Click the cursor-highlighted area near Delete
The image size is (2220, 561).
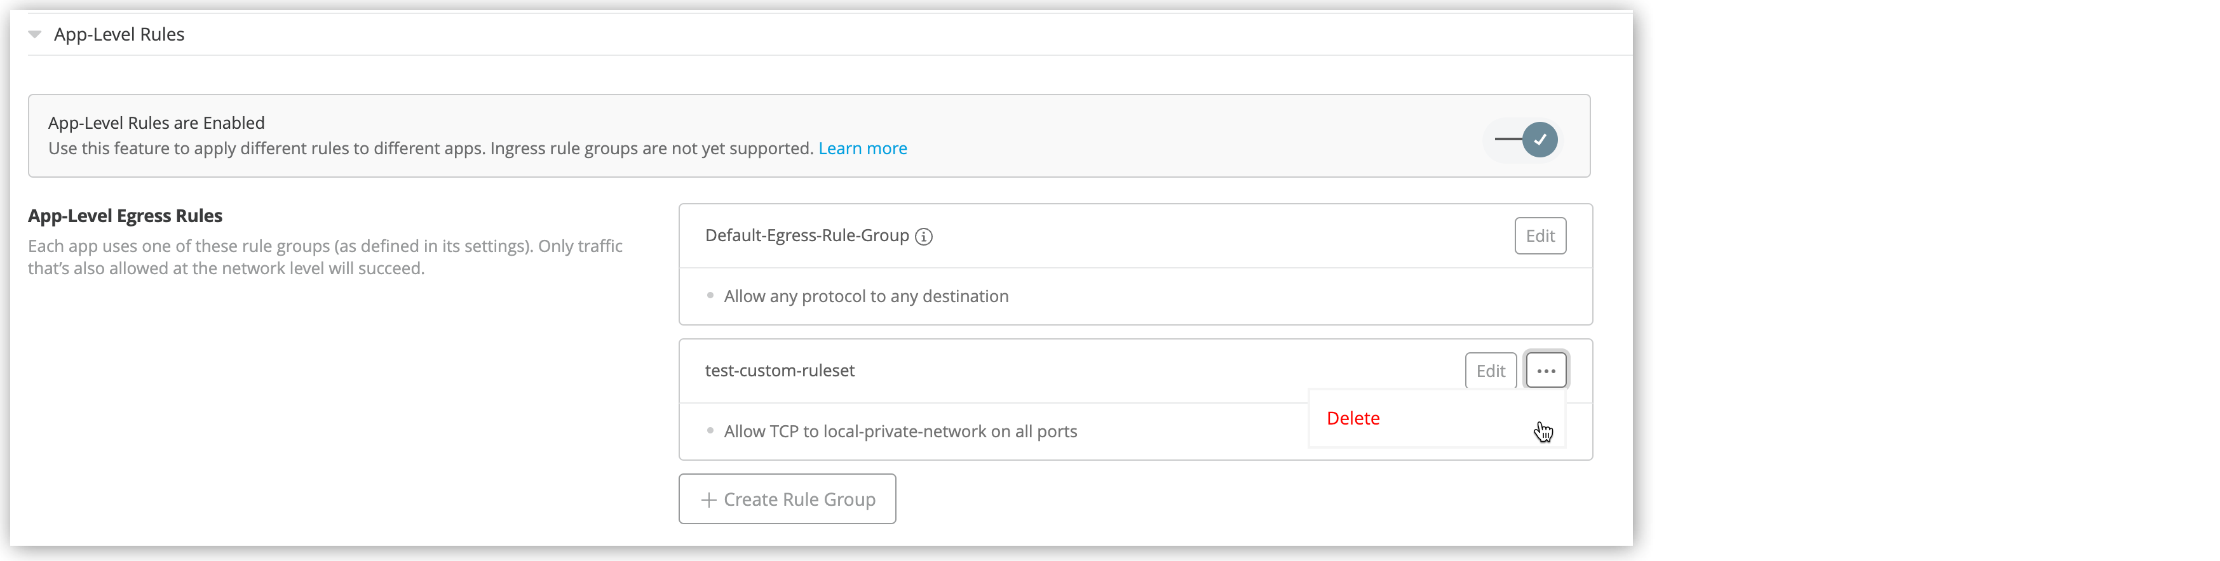[1543, 432]
